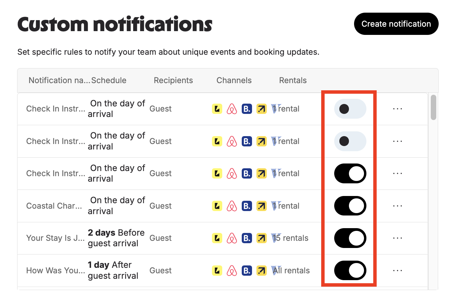Turn off the How Was You... notification toggle
The image size is (452, 301).
click(x=350, y=271)
